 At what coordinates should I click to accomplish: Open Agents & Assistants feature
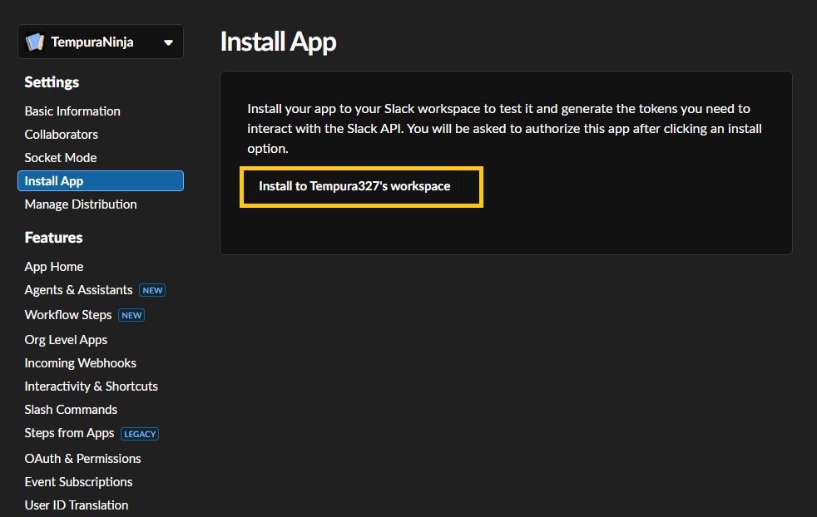pyautogui.click(x=78, y=290)
